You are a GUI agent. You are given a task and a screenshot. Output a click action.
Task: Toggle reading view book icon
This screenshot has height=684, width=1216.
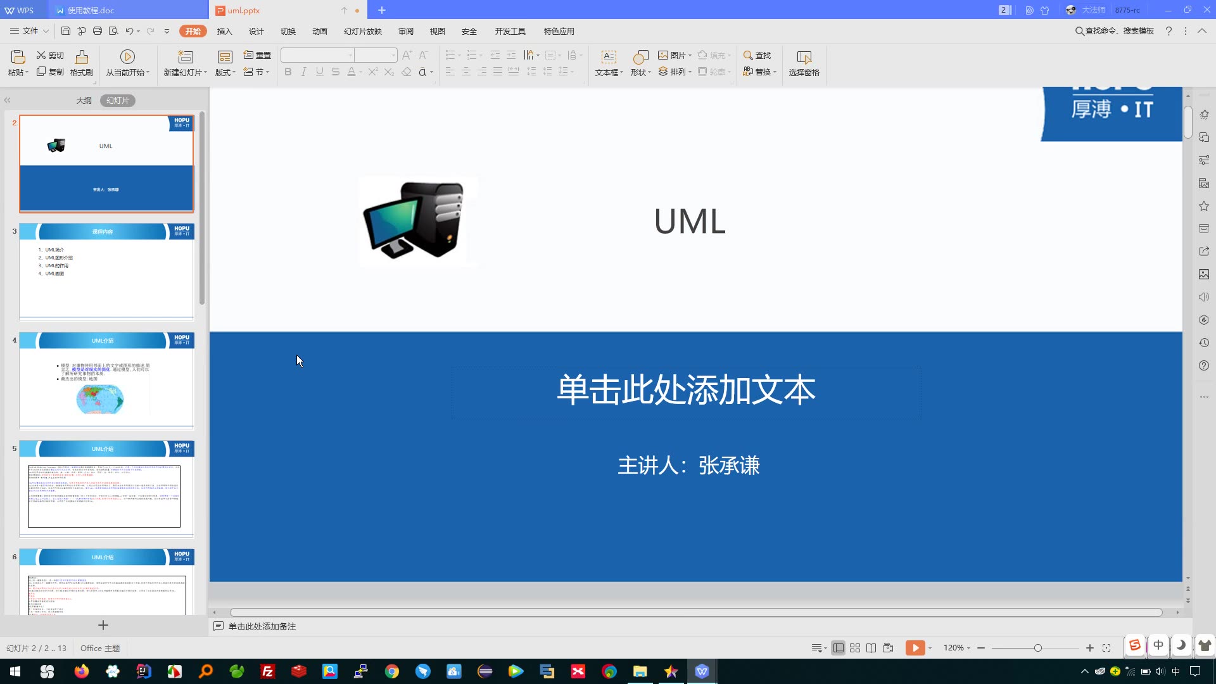[871, 648]
